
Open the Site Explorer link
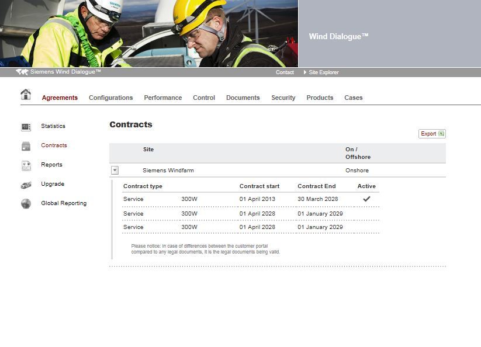[324, 72]
